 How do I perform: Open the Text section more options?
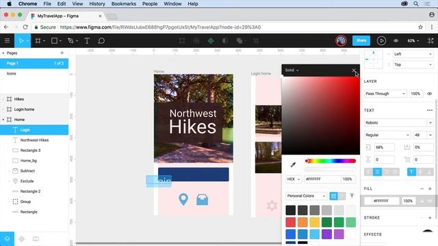coord(430,110)
